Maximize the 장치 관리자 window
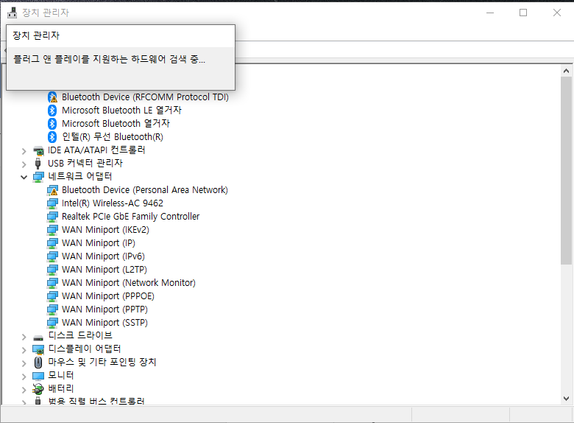Viewport: 574px width, 423px height. tap(523, 13)
